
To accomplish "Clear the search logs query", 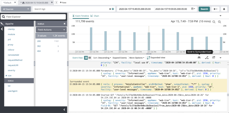I will pos(110,9).
